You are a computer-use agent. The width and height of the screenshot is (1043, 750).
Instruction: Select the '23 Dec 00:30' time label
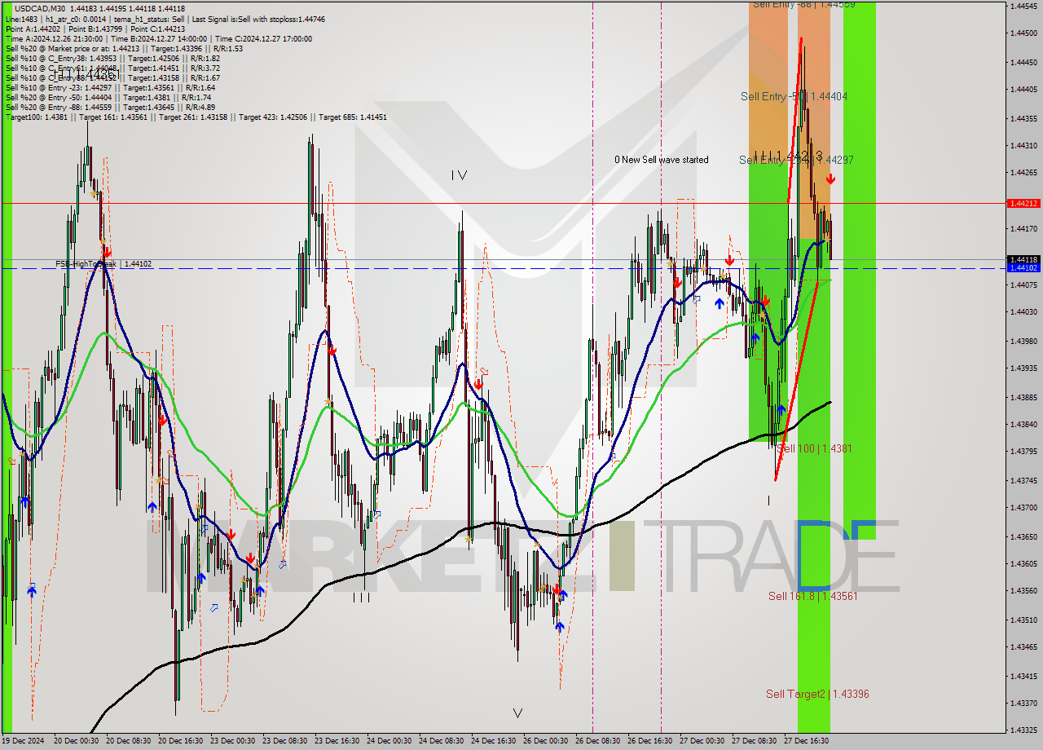click(234, 741)
